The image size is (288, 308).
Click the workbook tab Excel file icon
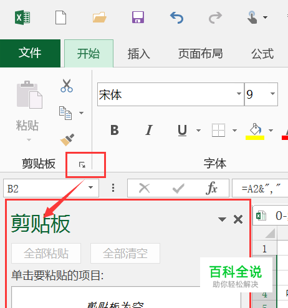pyautogui.click(x=261, y=216)
